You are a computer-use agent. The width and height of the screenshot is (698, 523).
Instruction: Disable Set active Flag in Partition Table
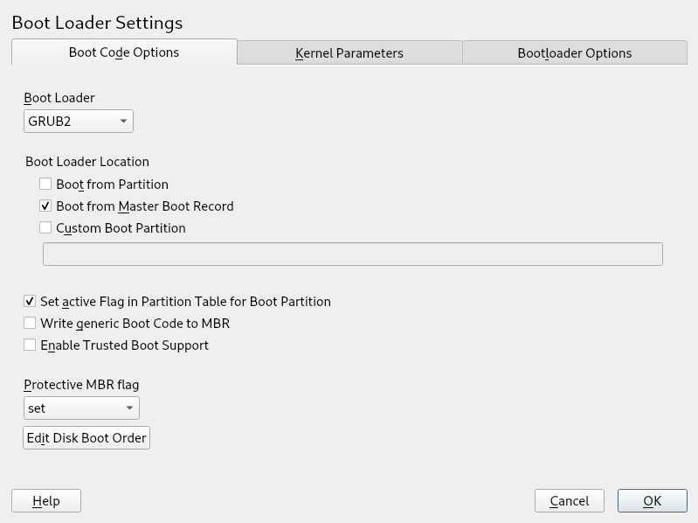point(30,301)
